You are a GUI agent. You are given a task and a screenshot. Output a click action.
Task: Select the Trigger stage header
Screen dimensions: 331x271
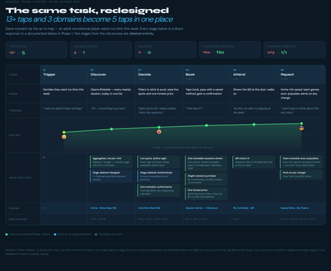tap(63, 74)
